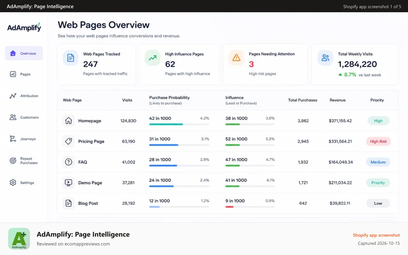Click Homepage purchase probability bar
This screenshot has width=408, height=255.
click(179, 124)
